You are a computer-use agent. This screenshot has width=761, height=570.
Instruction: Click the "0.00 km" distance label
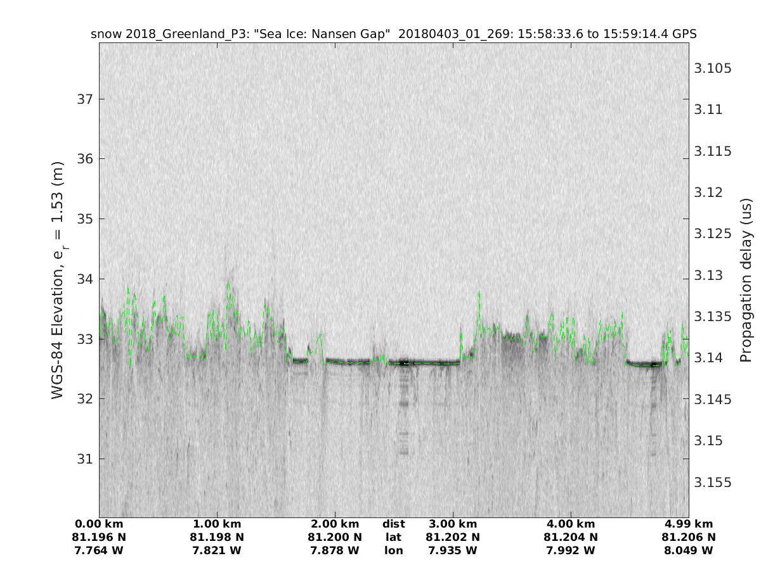(100, 524)
